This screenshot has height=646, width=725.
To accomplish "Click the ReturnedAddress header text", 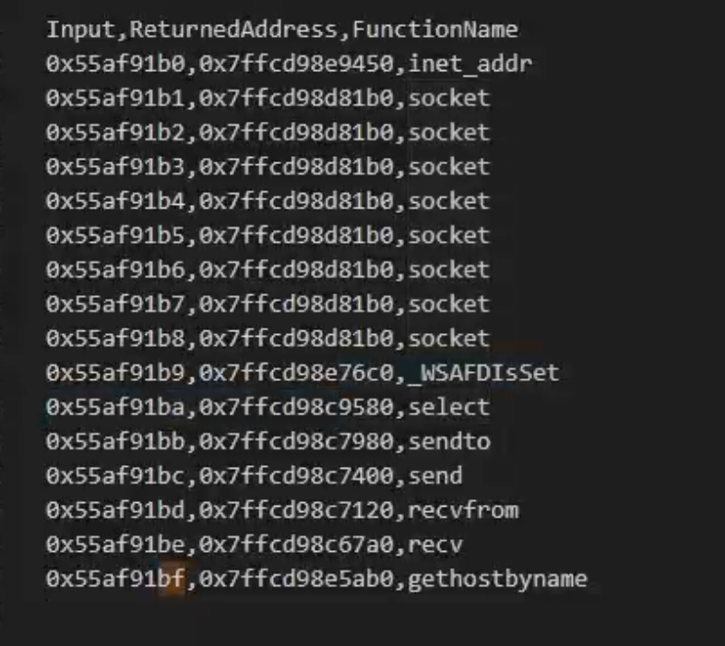I will (x=238, y=30).
